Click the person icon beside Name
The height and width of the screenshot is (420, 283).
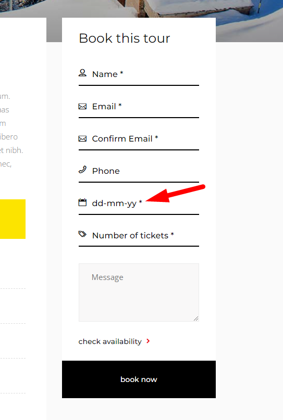82,73
